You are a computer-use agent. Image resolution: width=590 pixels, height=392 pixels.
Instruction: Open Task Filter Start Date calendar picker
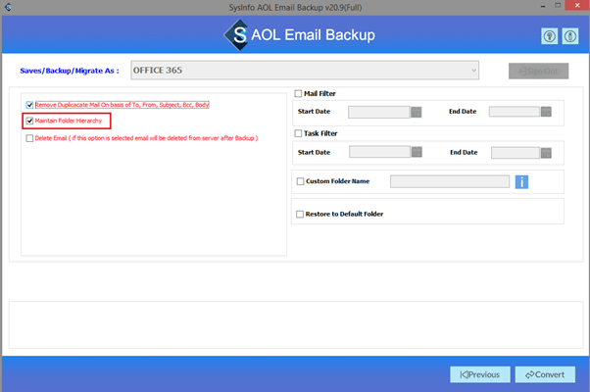coord(417,153)
